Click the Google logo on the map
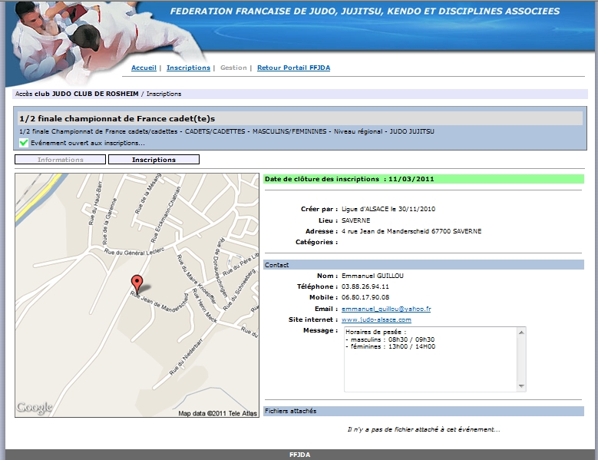This screenshot has width=598, height=460. click(x=35, y=408)
